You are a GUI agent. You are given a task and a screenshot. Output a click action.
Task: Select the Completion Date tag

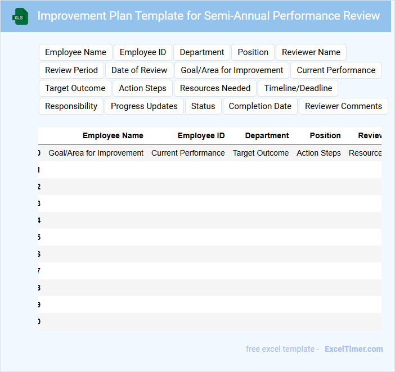pos(260,106)
